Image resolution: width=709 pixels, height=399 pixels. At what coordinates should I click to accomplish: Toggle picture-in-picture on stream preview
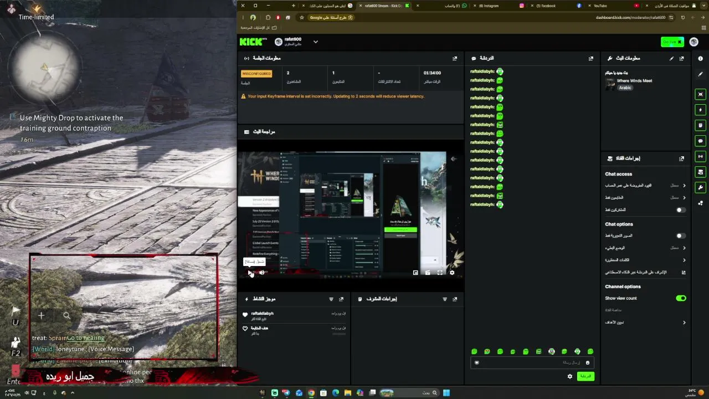pyautogui.click(x=415, y=273)
